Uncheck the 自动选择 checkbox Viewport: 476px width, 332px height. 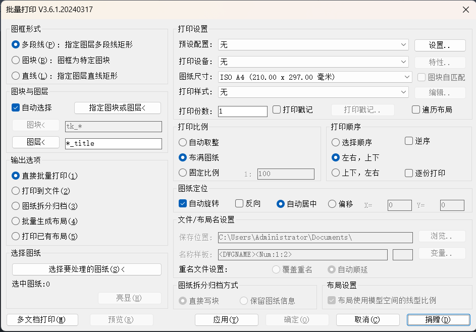[16, 107]
